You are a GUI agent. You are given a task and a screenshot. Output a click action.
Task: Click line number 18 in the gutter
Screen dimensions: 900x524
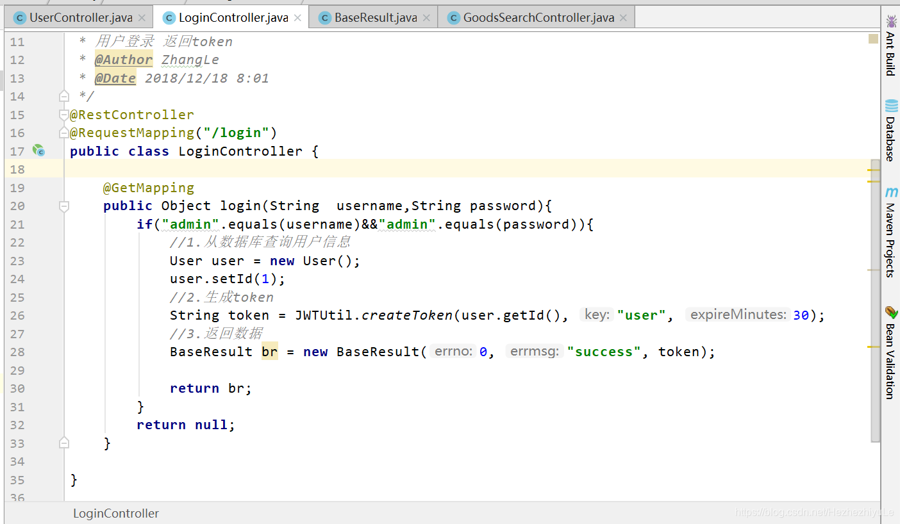(x=17, y=169)
